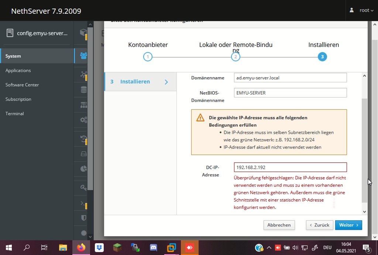Click the NethServer 7.9.2009 title
378x255 pixels.
(46, 11)
